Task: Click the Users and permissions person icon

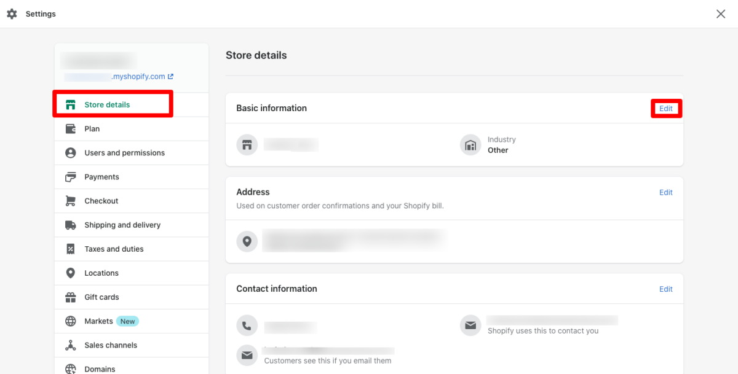Action: point(71,153)
